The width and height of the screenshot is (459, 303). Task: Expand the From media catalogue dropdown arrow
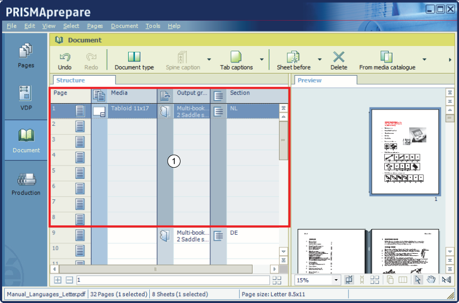click(424, 59)
